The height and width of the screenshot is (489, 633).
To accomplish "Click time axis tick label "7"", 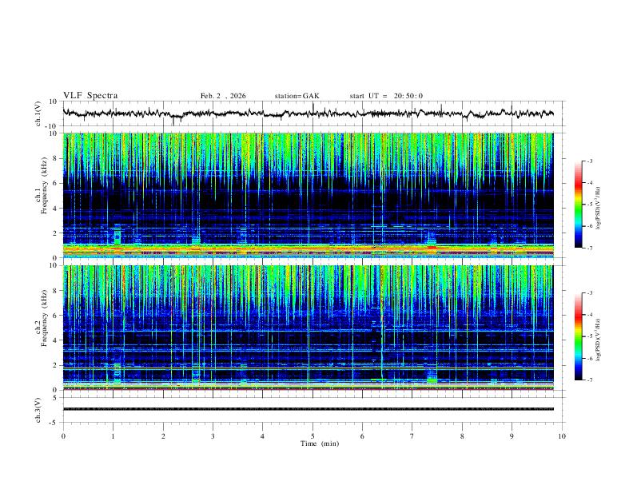I will [412, 436].
